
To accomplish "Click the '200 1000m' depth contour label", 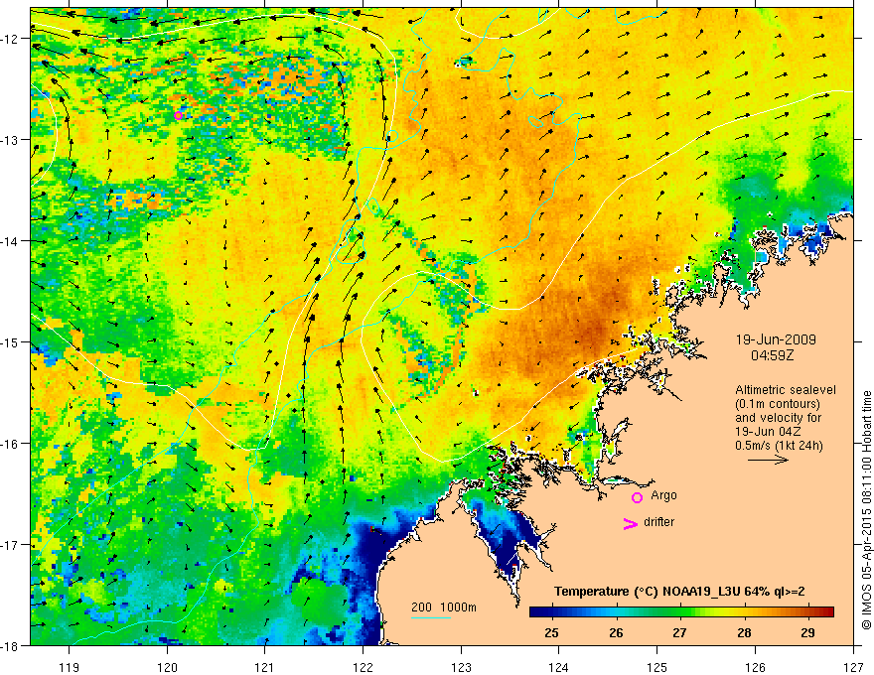I will [444, 607].
